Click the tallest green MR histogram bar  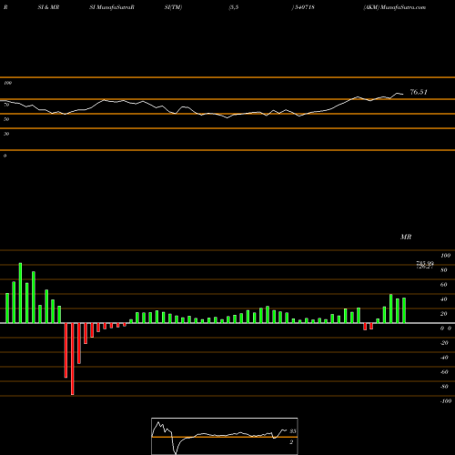(x=20, y=293)
